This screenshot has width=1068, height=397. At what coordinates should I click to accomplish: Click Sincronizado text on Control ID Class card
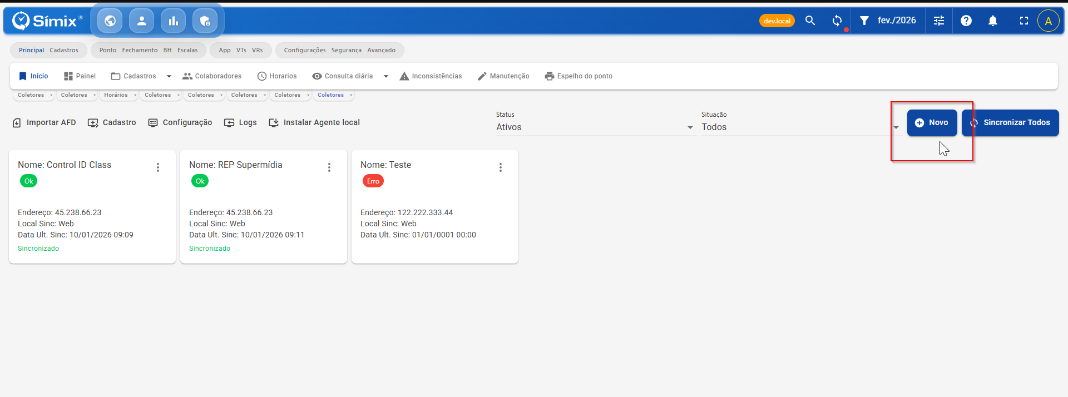pos(38,249)
